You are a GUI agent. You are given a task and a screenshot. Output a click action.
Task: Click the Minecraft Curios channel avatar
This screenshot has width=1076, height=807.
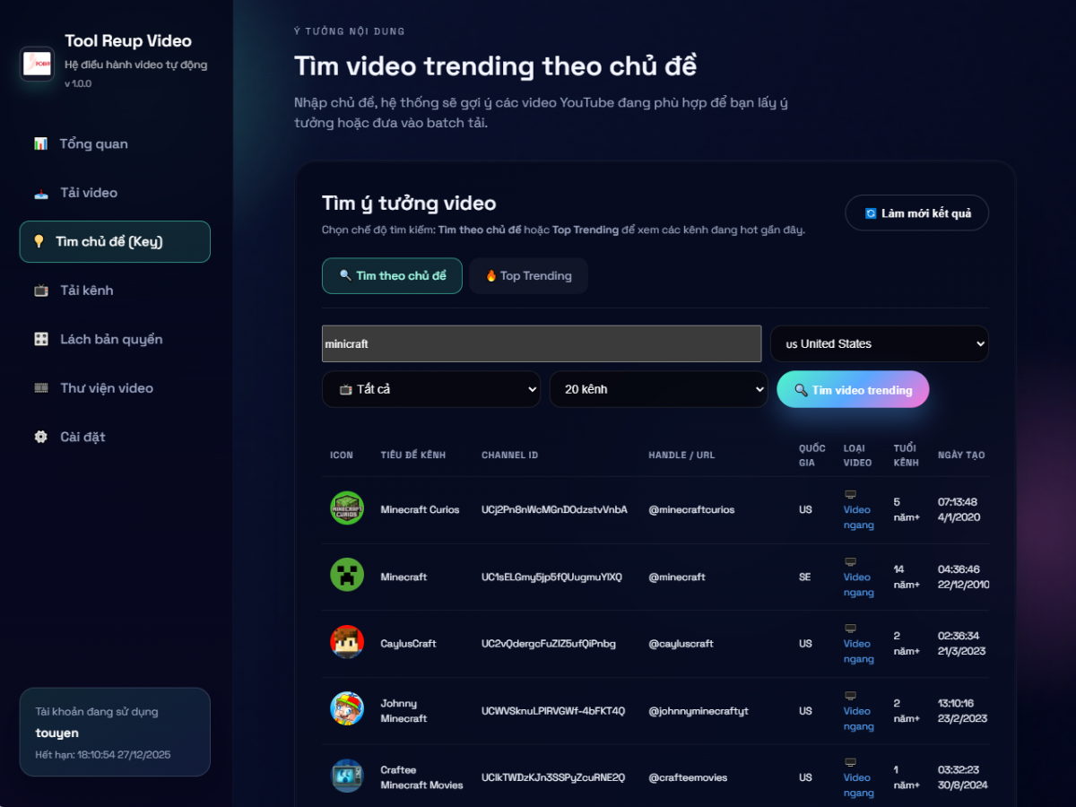coord(346,509)
